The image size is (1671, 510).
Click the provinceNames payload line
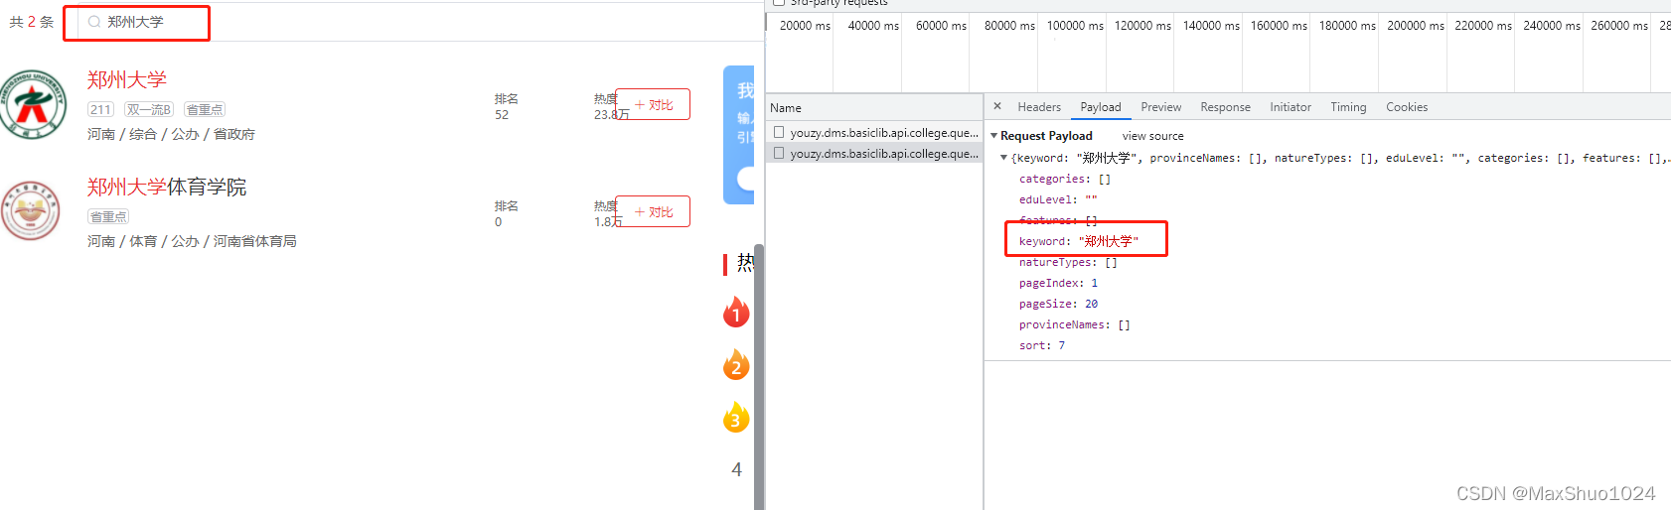tap(1074, 324)
